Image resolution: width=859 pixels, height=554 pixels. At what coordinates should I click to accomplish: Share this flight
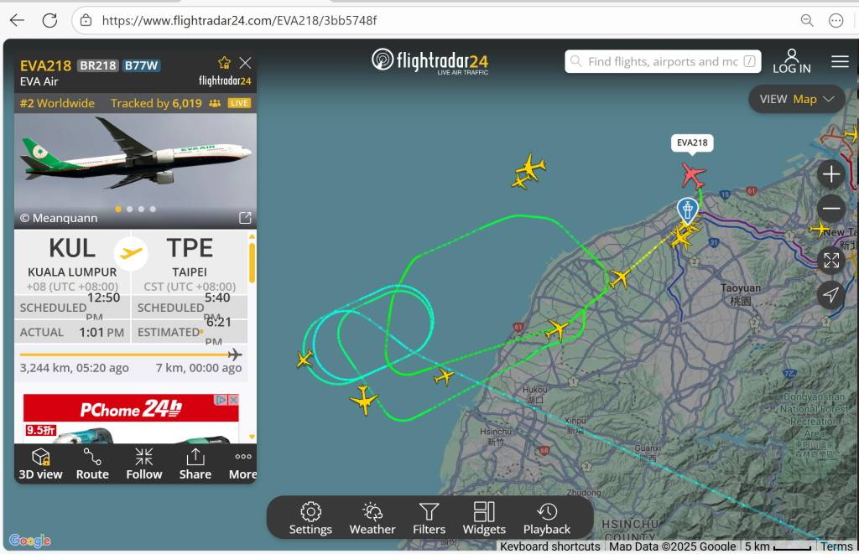[x=195, y=464]
